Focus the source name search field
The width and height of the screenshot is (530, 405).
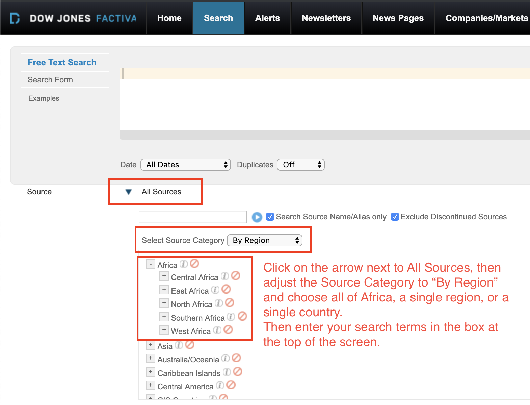click(193, 217)
